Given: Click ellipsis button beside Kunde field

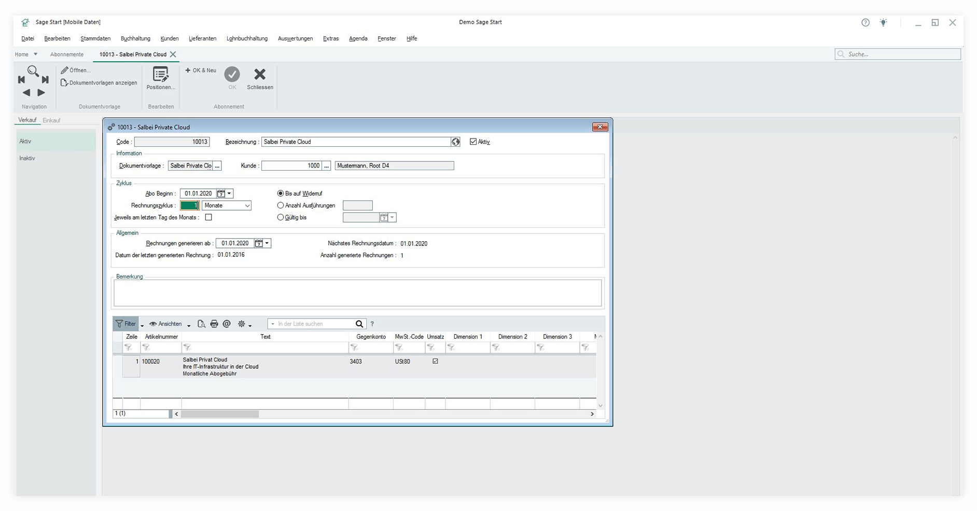Looking at the screenshot, I should tap(326, 165).
